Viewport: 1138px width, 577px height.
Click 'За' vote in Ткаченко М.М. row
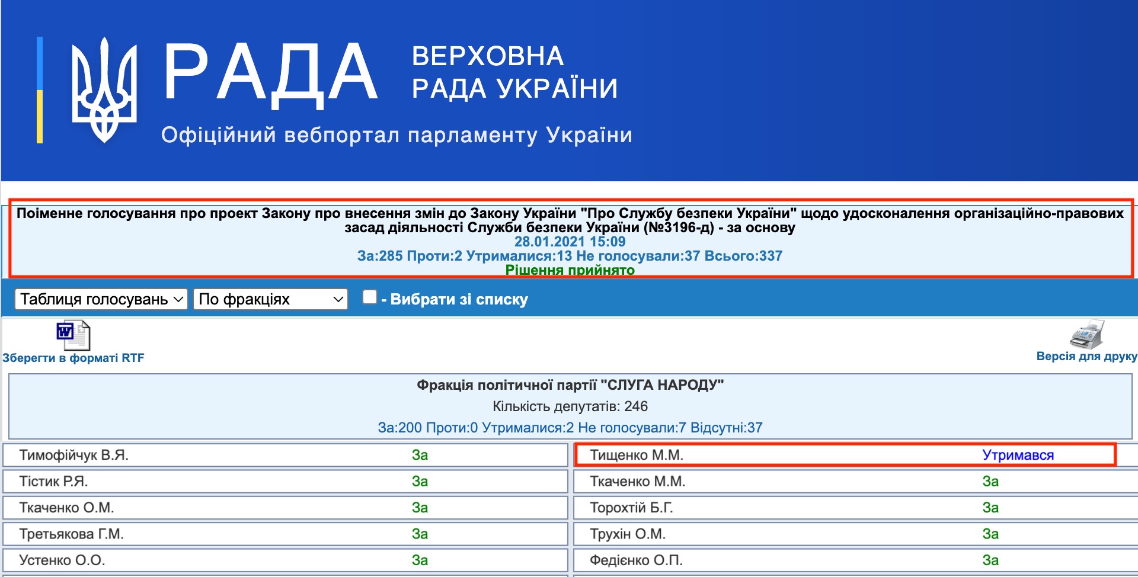point(990,481)
